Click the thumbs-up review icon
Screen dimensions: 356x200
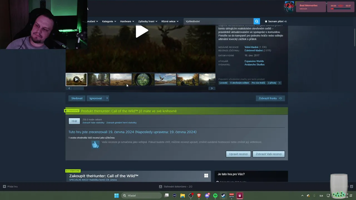tap(95, 144)
